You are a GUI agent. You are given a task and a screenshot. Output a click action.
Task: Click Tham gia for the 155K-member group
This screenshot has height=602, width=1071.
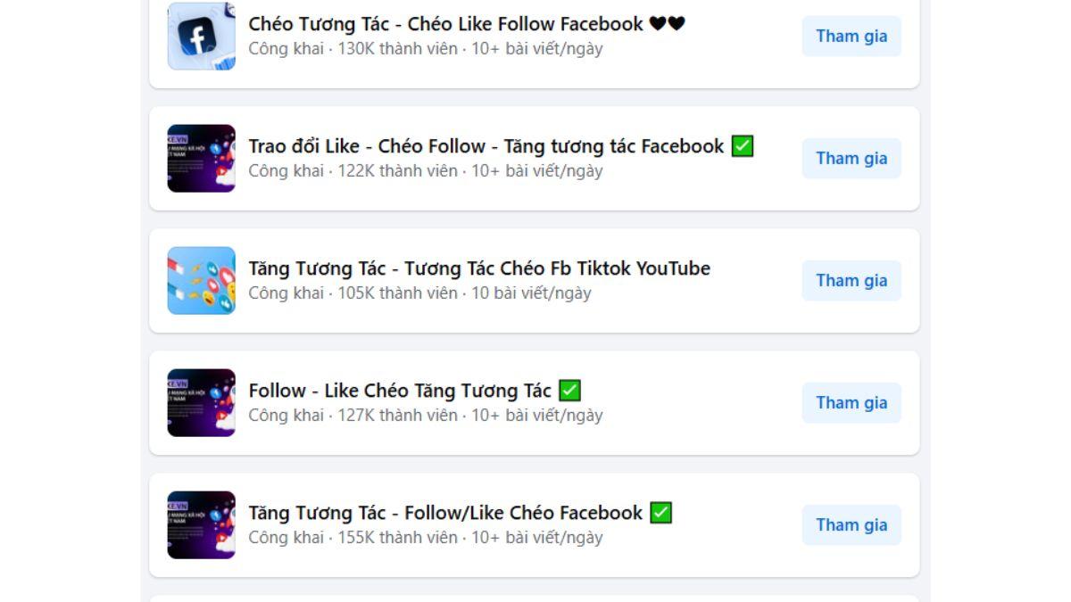pos(851,524)
